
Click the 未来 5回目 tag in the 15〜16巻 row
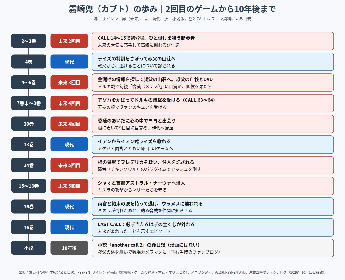(69, 186)
